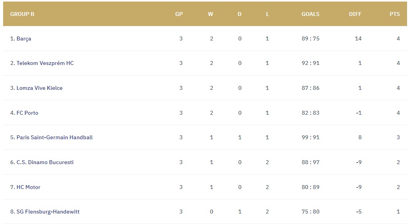Click the W wins column header
Viewport: 409px width, 224px height.
pos(210,14)
